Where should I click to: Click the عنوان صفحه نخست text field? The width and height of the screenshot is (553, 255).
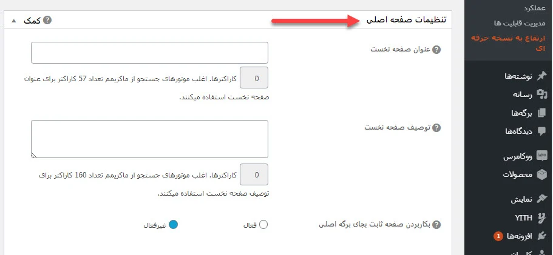pyautogui.click(x=149, y=53)
